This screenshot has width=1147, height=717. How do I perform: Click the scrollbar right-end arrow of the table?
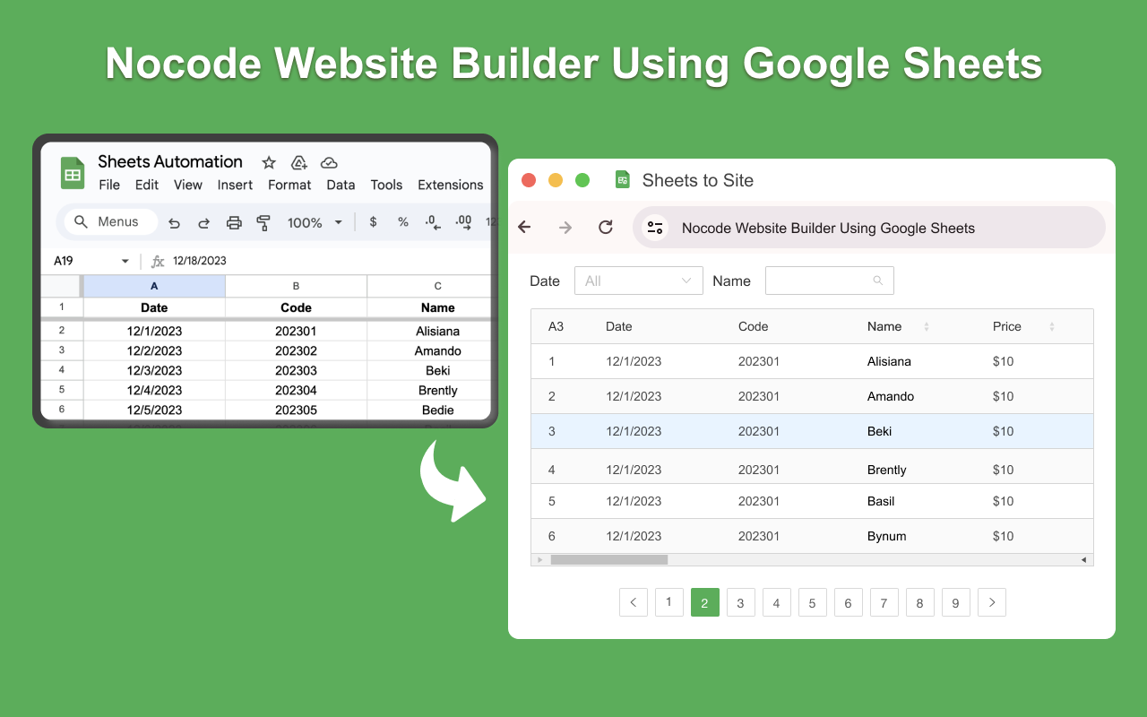coord(1084,560)
